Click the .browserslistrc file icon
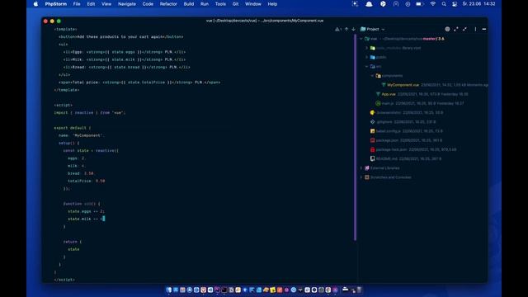 [x=372, y=112]
